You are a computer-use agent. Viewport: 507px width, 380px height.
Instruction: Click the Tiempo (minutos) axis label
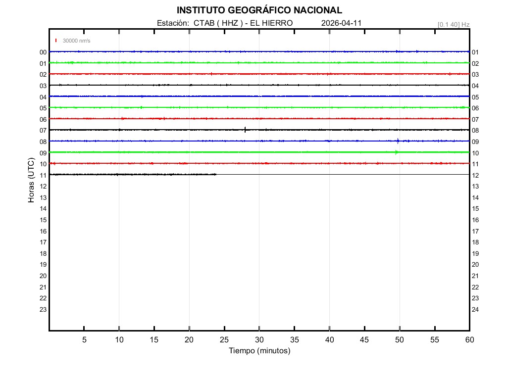click(259, 351)
